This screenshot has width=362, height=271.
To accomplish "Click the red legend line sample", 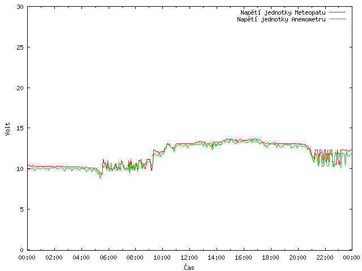I will 337,12.
